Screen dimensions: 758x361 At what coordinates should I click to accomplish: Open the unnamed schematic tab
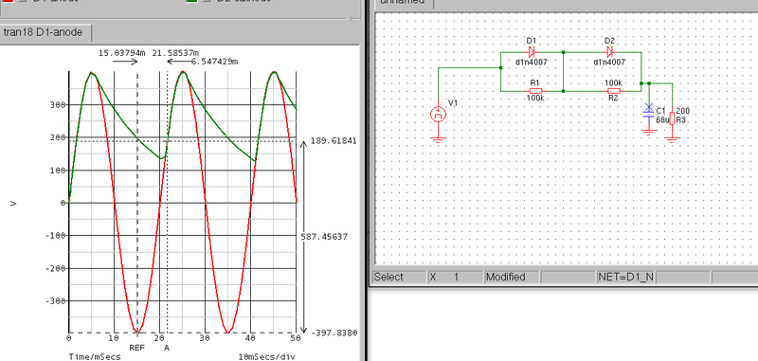pyautogui.click(x=403, y=3)
